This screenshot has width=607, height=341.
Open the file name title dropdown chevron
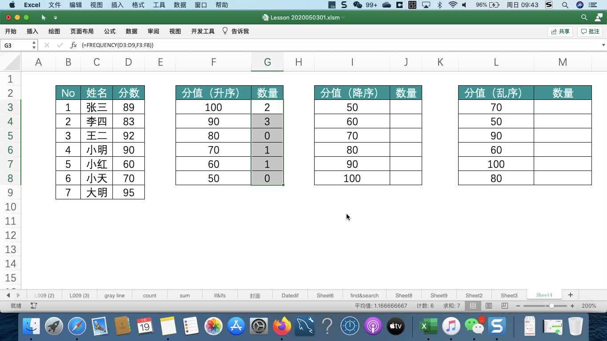(x=343, y=18)
